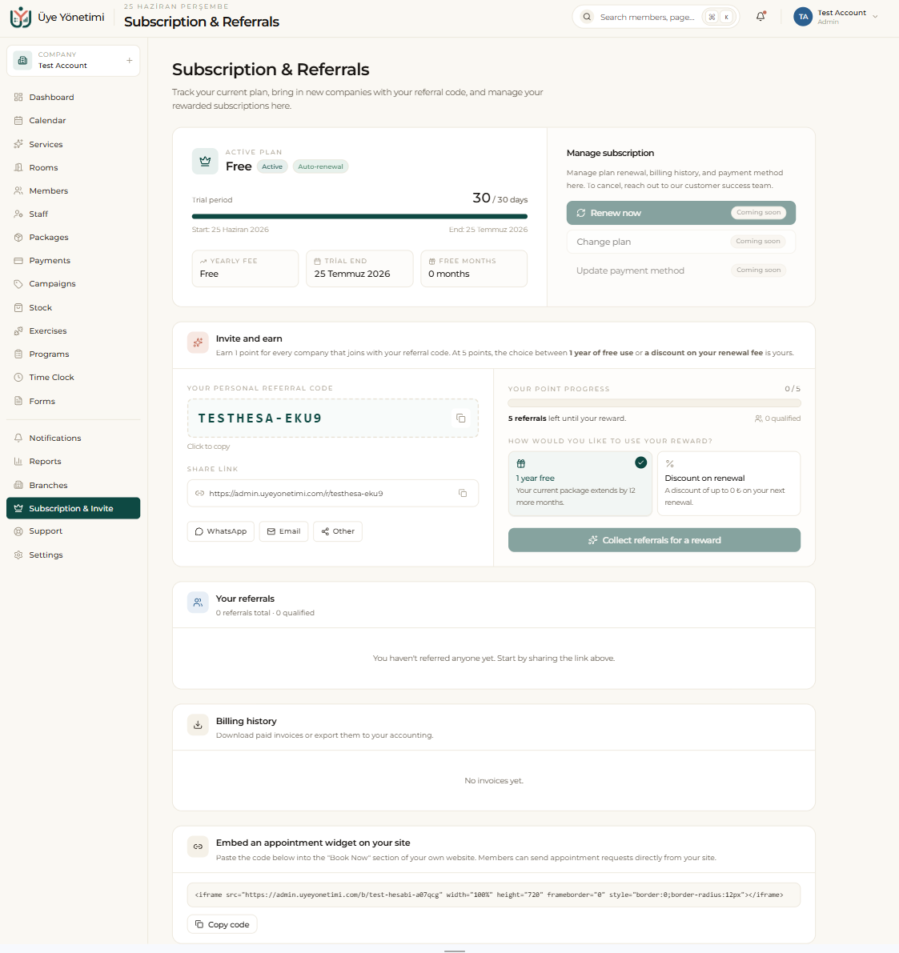Image resolution: width=899 pixels, height=953 pixels.
Task: Click the embed widget link icon
Action: (x=198, y=846)
